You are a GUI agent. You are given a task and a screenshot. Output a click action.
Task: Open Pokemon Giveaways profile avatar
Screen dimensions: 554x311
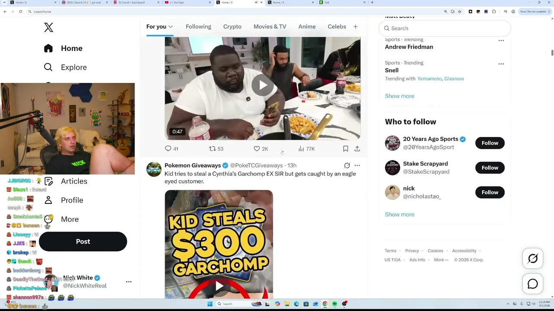point(154,169)
